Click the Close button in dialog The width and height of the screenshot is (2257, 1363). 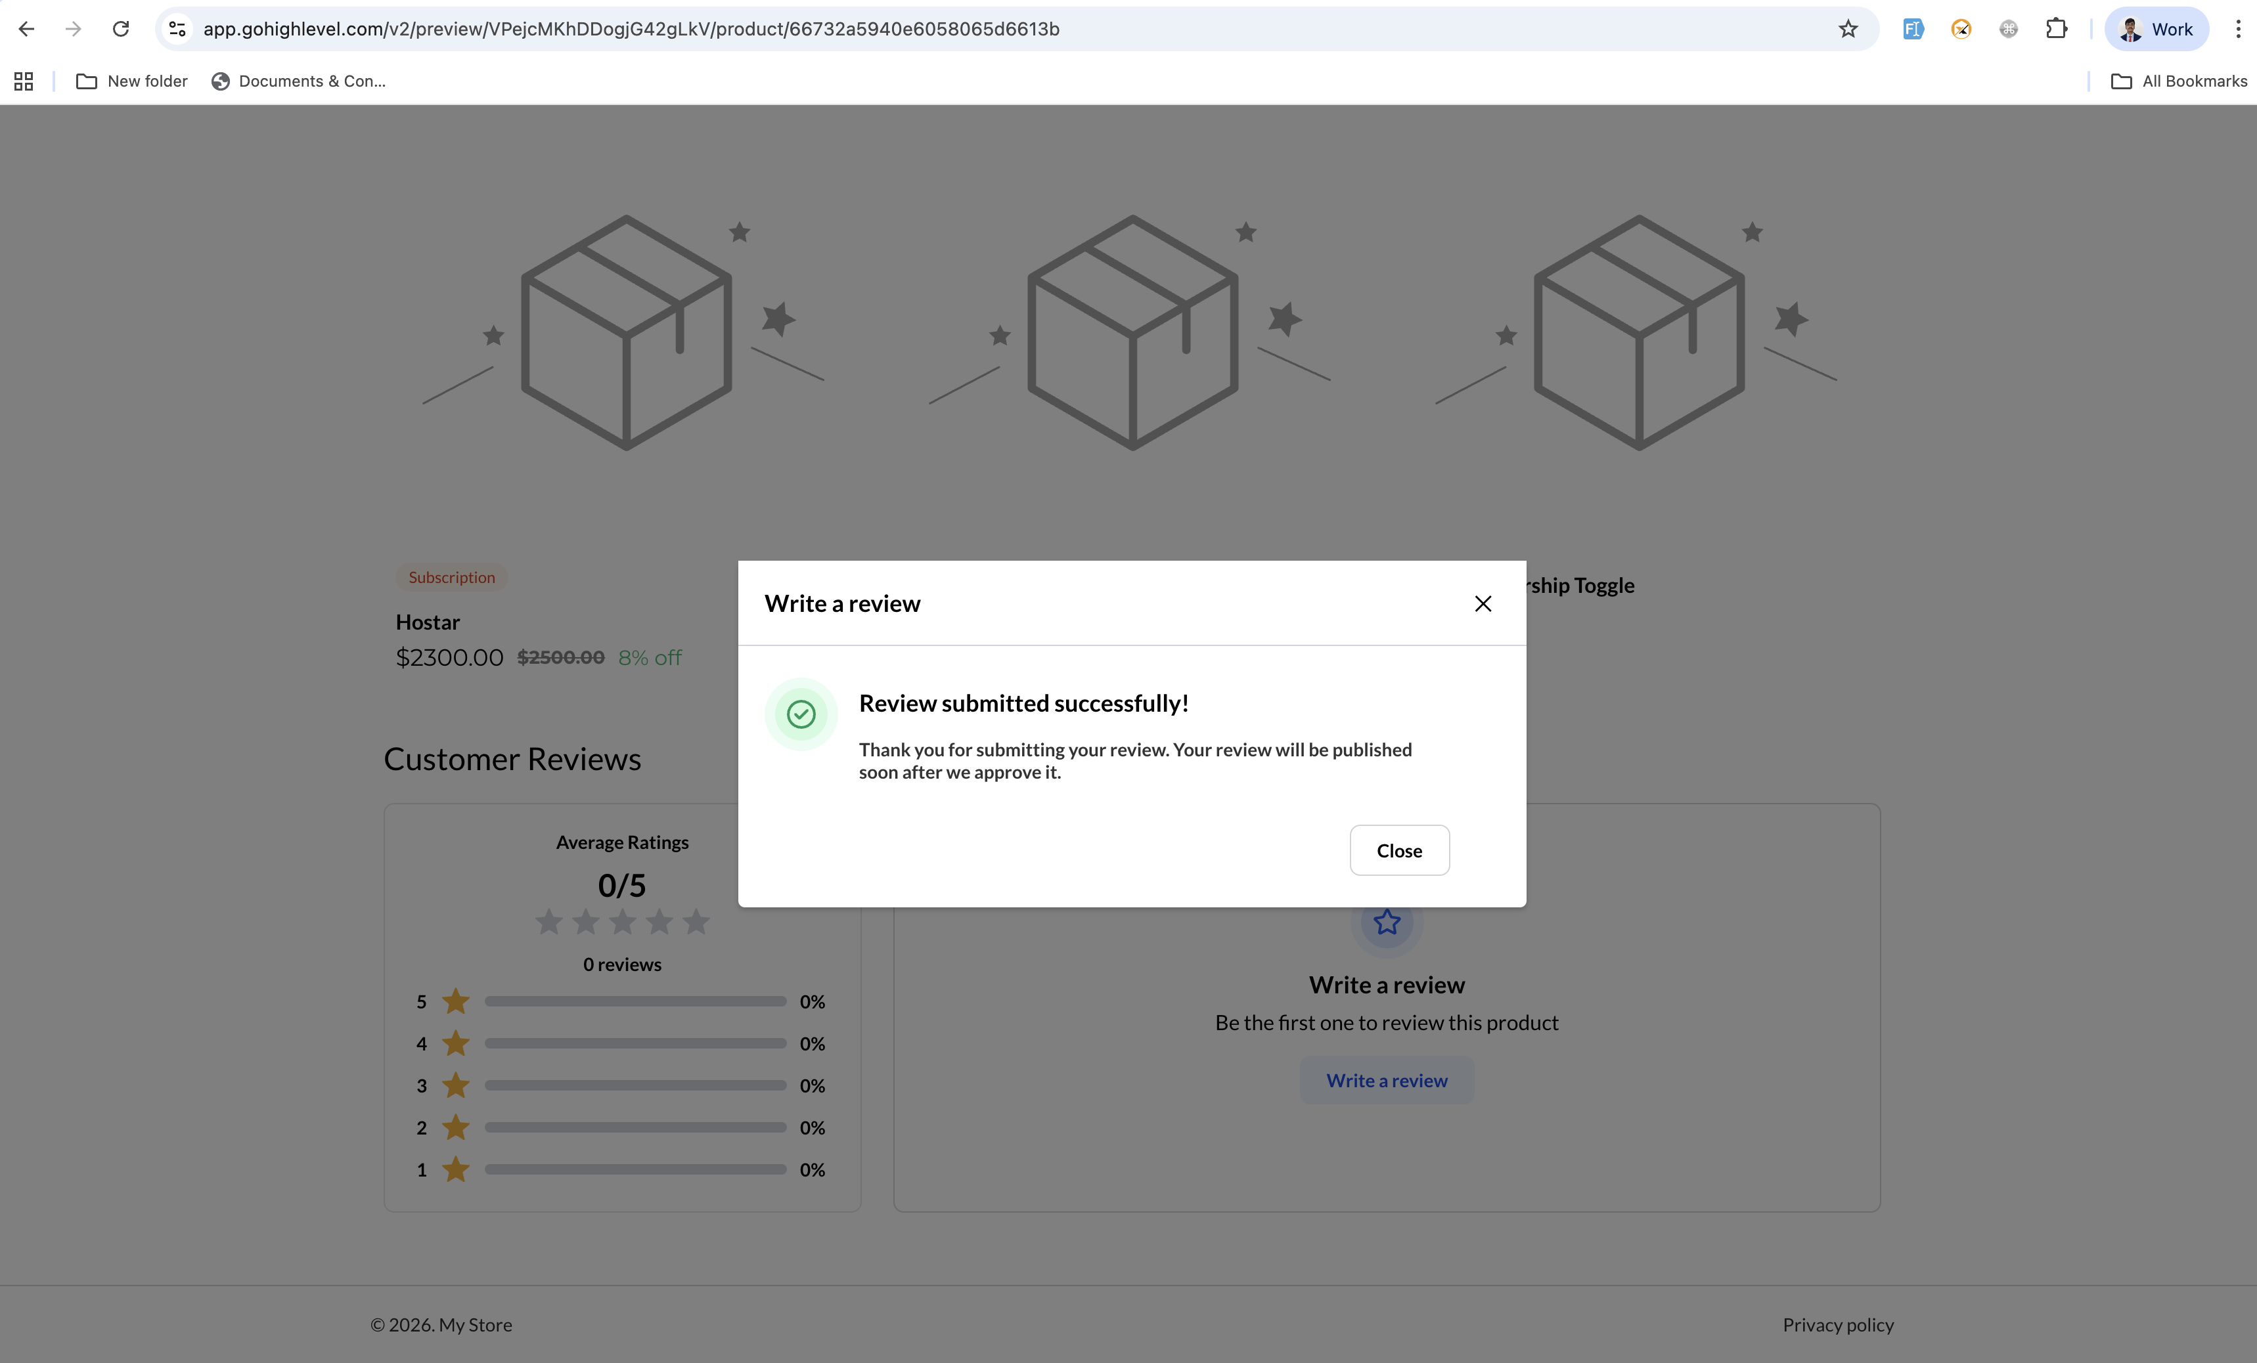click(x=1398, y=850)
